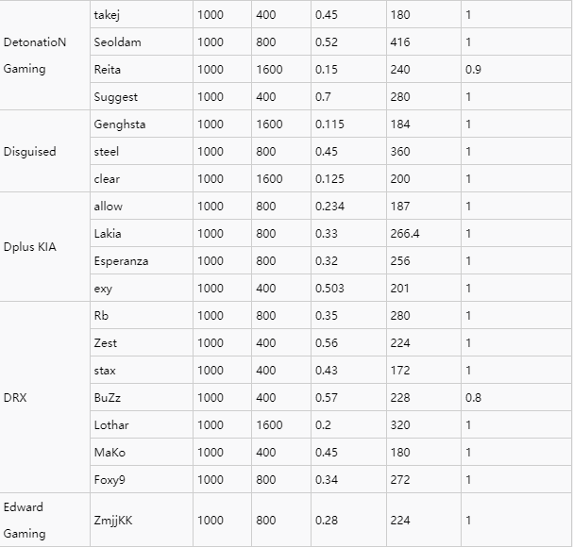The image size is (573, 547).
Task: Click the 'ZmjjKK' player cell
Action: pos(113,520)
